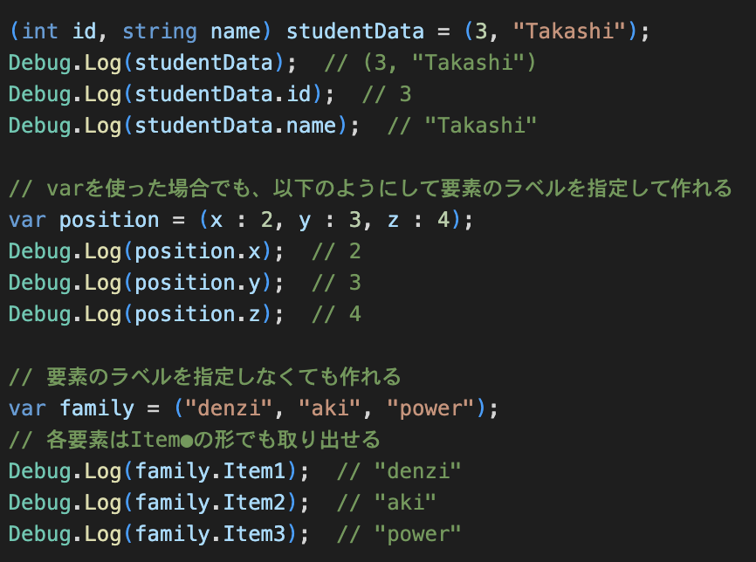Image resolution: width=756 pixels, height=562 pixels.
Task: Click the "power" string in the family tuple
Action: click(x=430, y=408)
